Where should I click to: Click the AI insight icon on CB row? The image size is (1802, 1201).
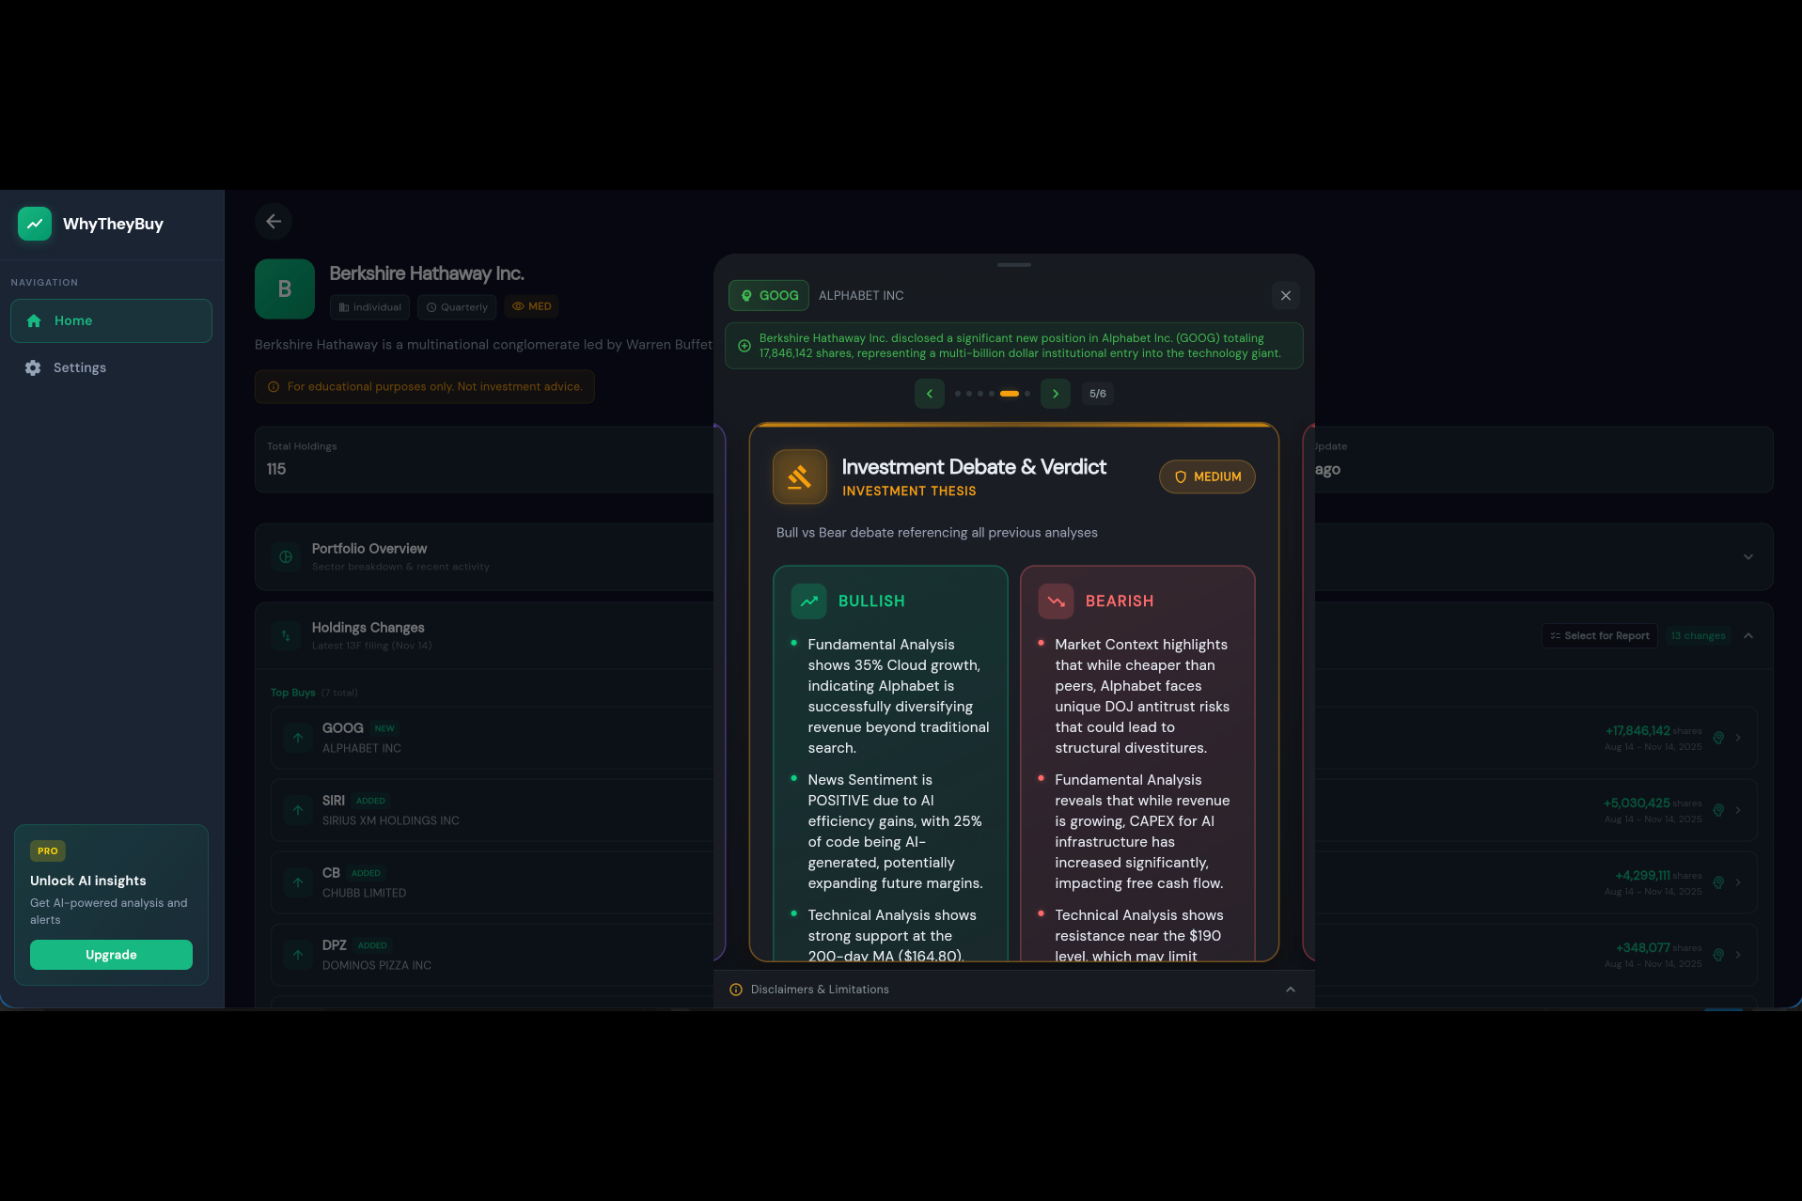pos(1718,882)
